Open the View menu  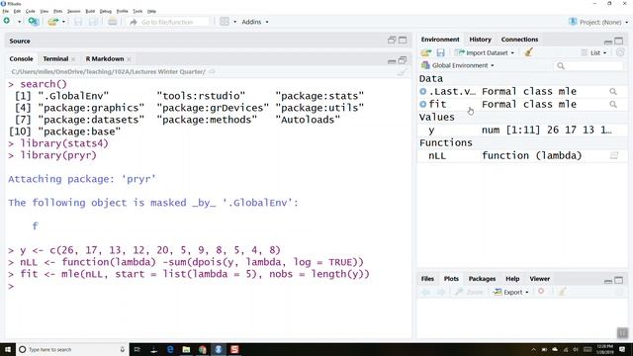tap(44, 11)
